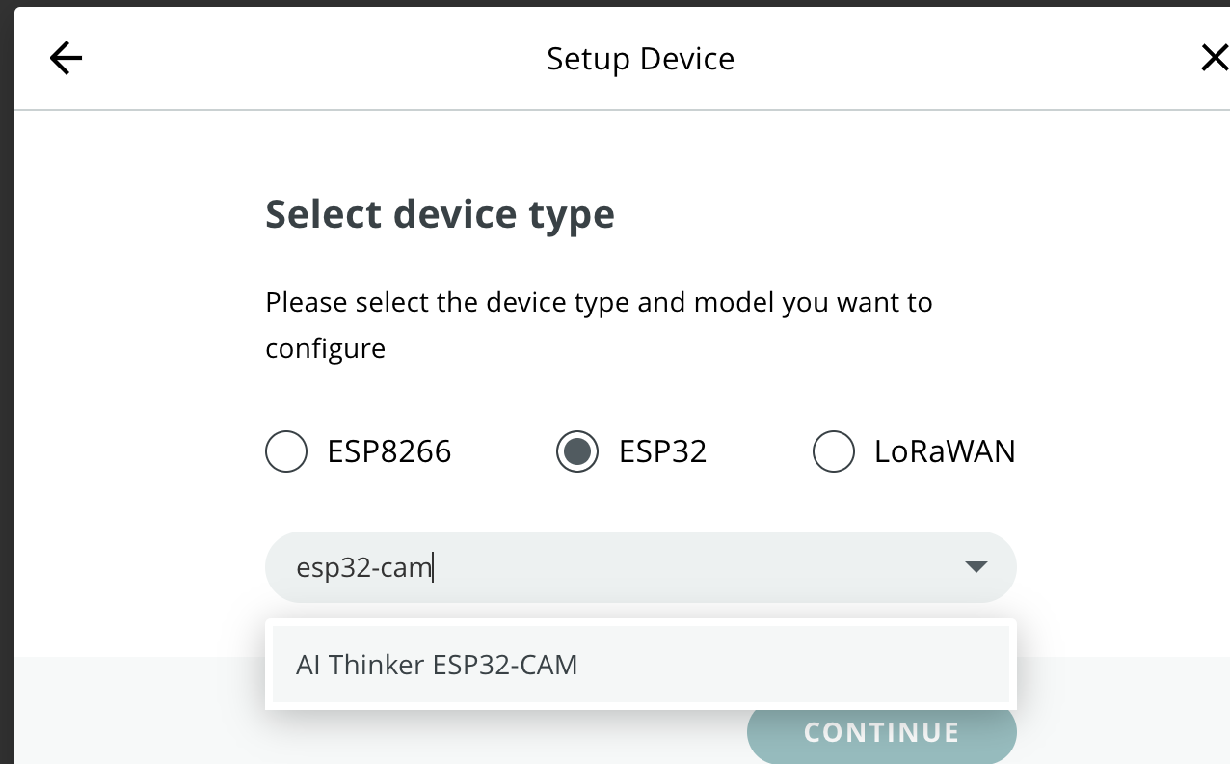Image resolution: width=1230 pixels, height=764 pixels.
Task: Click the Setup Device title text
Action: (640, 59)
